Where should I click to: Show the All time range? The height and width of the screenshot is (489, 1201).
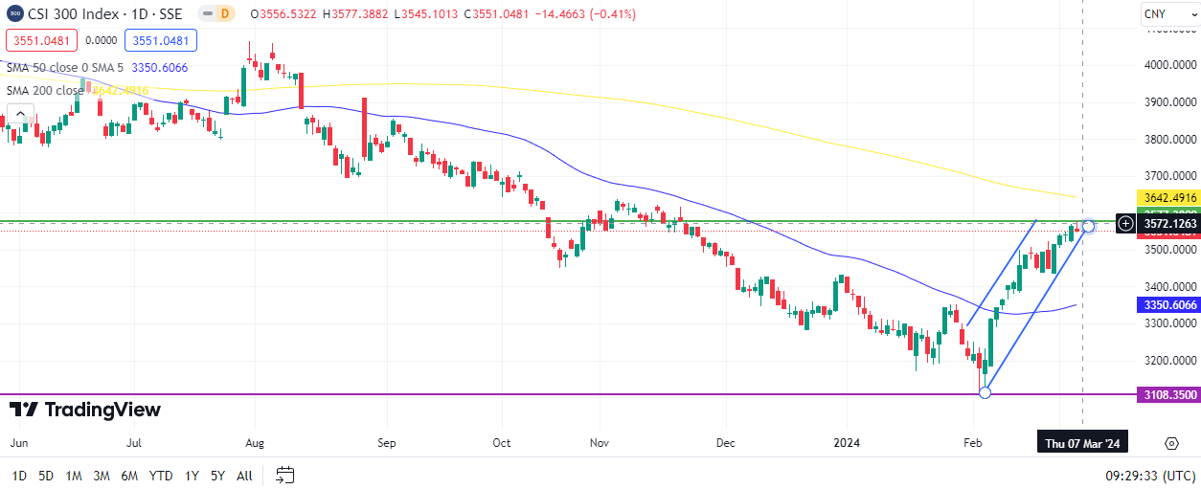click(244, 475)
